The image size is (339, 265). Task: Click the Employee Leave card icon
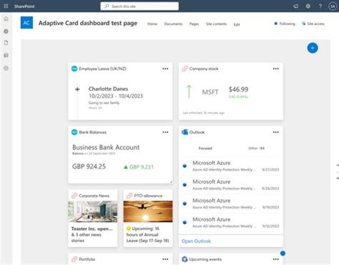[x=74, y=69]
